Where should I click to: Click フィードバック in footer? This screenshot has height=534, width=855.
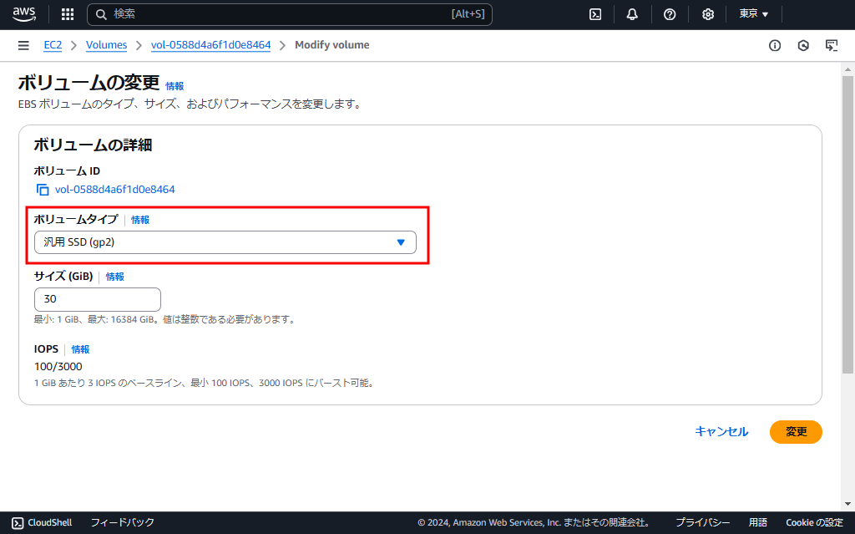pyautogui.click(x=123, y=522)
